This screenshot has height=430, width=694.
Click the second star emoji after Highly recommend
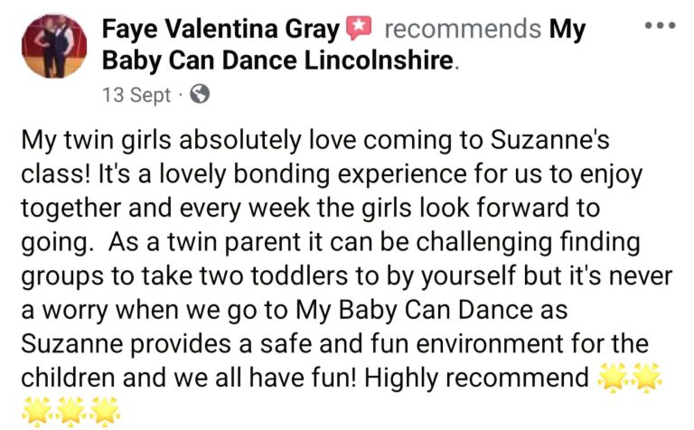pyautogui.click(x=647, y=378)
